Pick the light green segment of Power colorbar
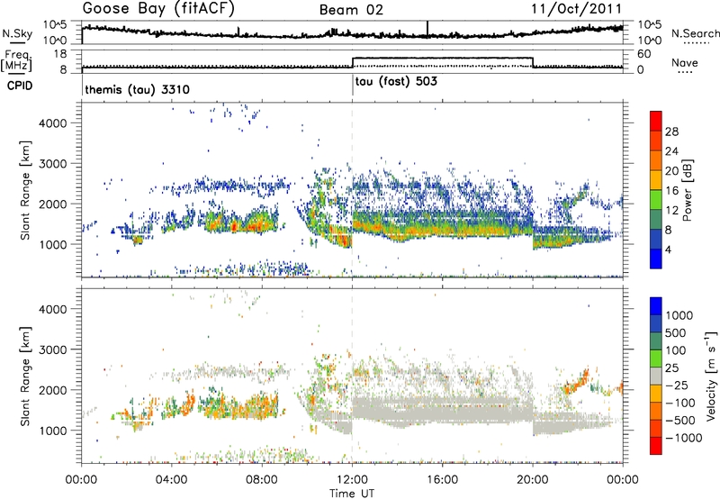720x499 pixels. click(x=656, y=201)
